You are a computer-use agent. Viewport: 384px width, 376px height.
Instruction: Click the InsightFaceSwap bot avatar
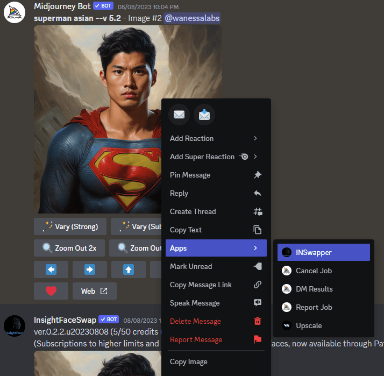point(15,326)
